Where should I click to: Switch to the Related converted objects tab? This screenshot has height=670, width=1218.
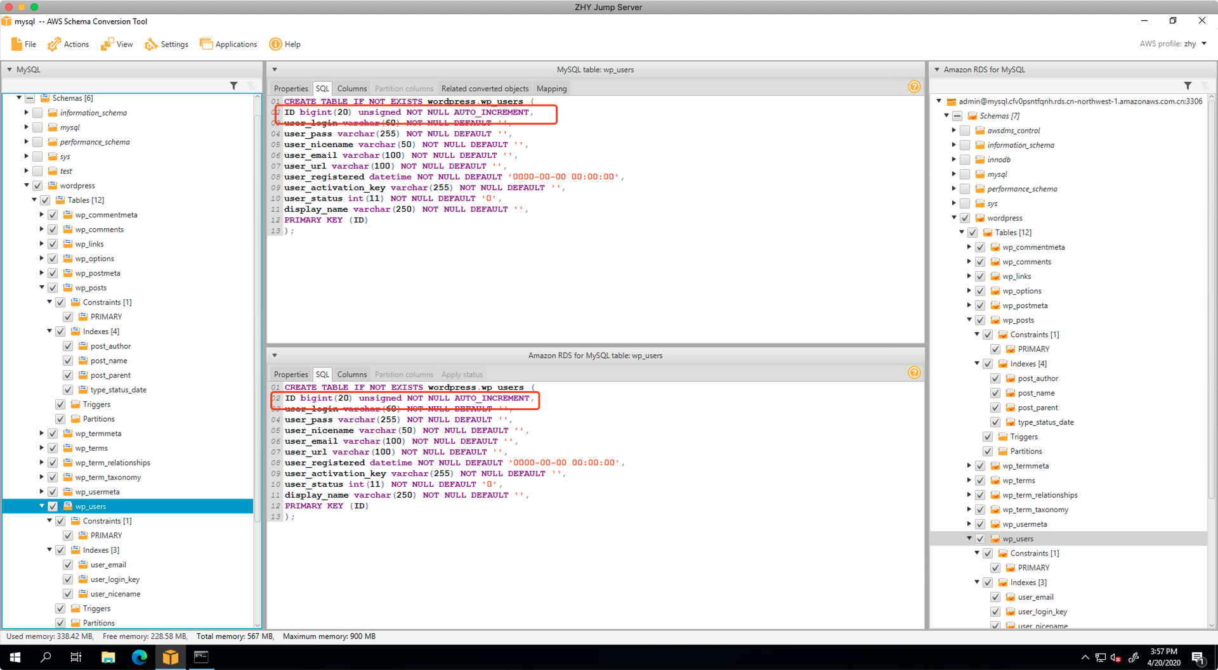(x=485, y=89)
